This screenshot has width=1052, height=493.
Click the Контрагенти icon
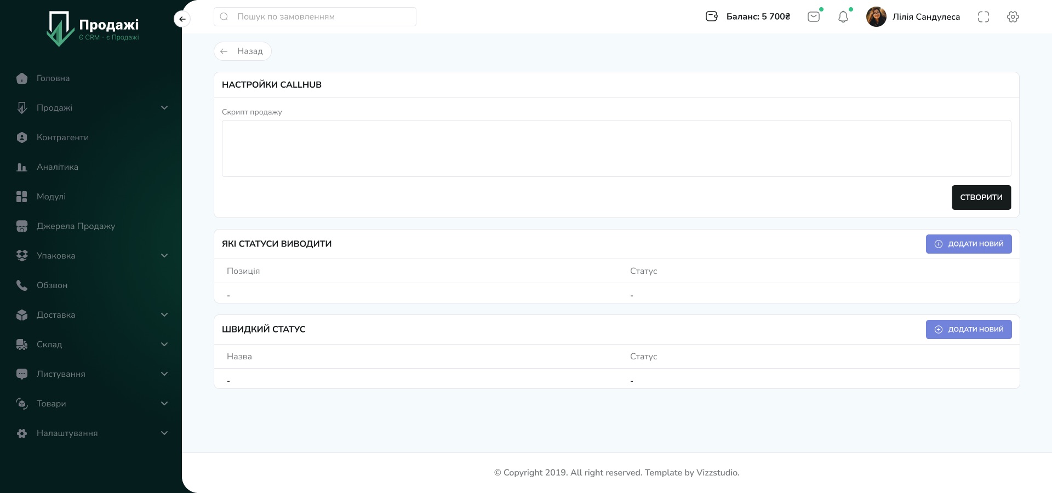click(x=22, y=137)
